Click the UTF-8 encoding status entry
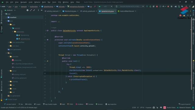This screenshot has height=110, width=195. tap(142, 108)
